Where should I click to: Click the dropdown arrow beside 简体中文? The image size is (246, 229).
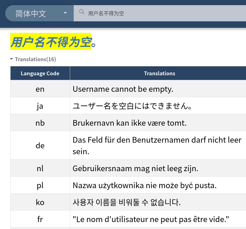pyautogui.click(x=65, y=13)
